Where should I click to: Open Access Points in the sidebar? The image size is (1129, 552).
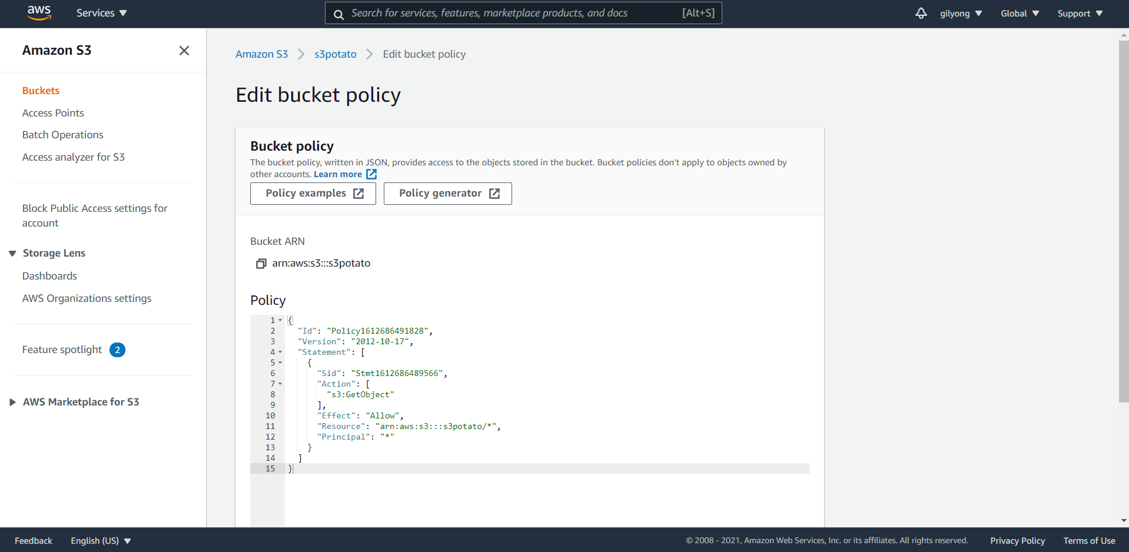(x=53, y=113)
